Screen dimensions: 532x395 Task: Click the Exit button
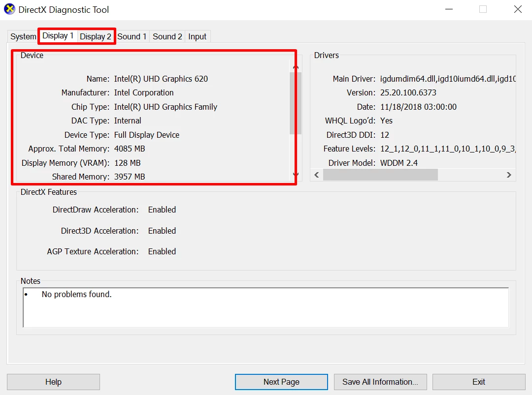(x=479, y=382)
